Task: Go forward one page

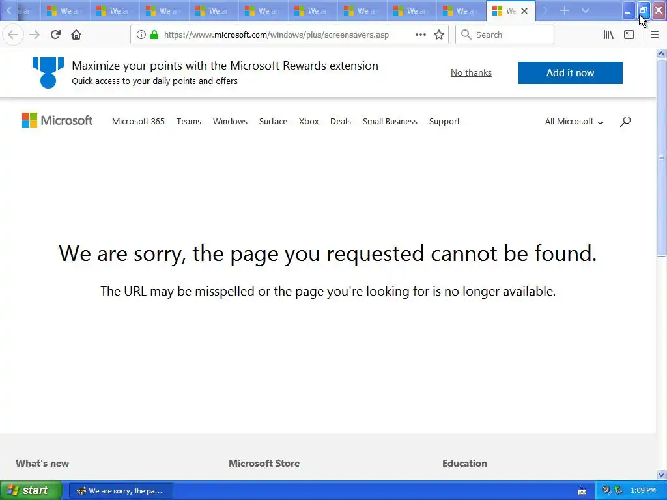Action: pyautogui.click(x=35, y=35)
